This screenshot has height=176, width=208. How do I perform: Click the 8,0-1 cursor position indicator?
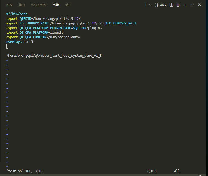click(152, 171)
